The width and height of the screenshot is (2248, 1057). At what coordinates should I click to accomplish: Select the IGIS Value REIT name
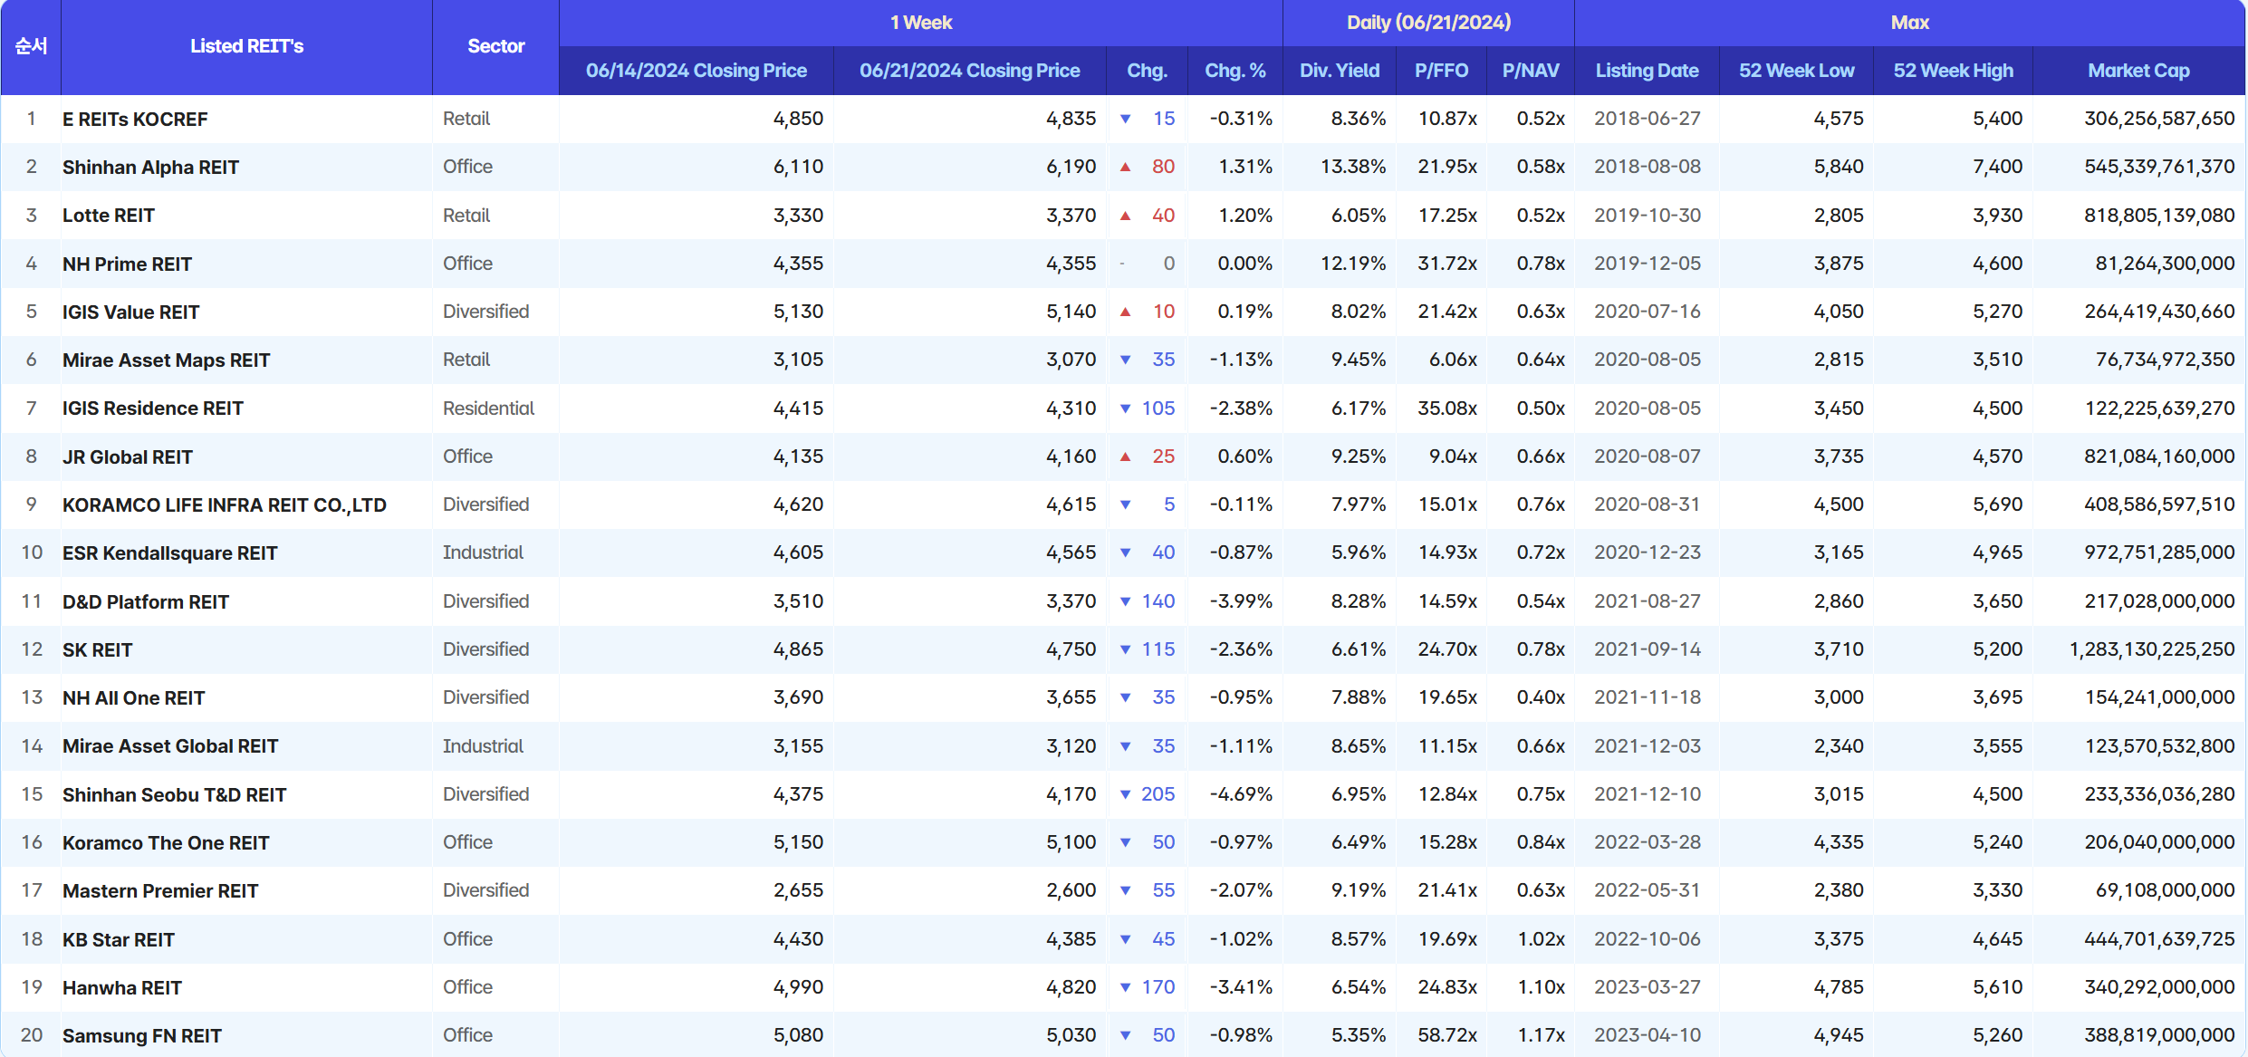130,312
